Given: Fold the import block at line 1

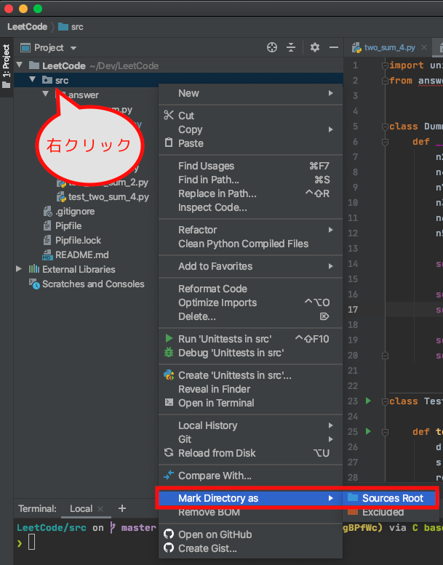Looking at the screenshot, I should click(x=385, y=65).
